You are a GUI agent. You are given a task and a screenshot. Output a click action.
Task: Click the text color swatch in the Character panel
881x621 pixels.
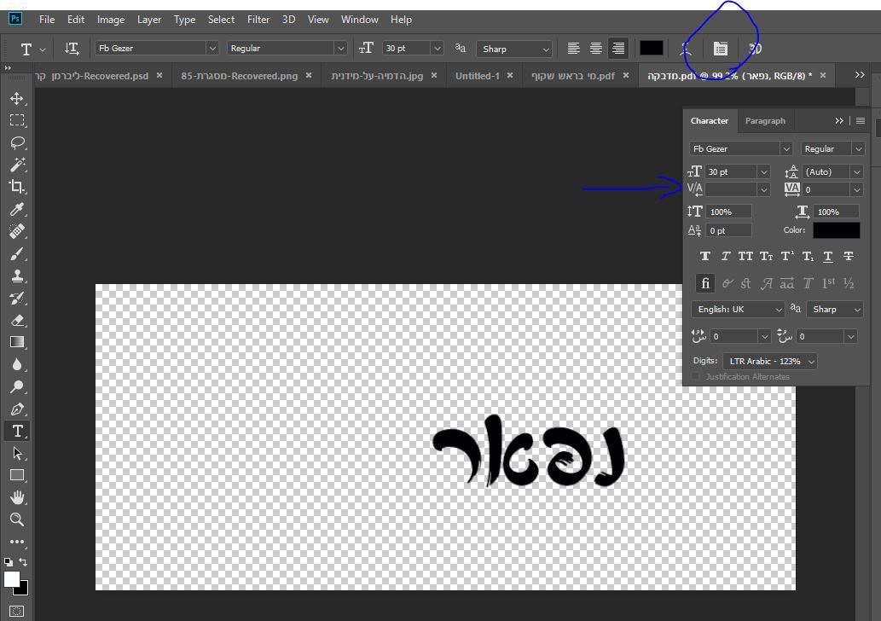point(836,229)
